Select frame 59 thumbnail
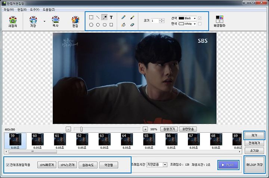The width and height of the screenshot is (269, 178). (15, 141)
